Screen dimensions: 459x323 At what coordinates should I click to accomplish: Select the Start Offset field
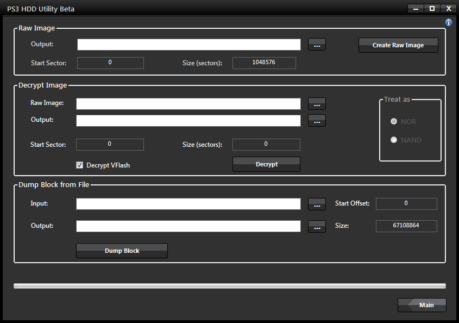406,203
